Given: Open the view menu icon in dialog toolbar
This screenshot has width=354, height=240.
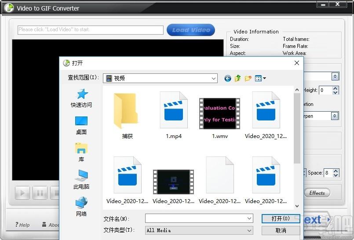Looking at the screenshot, I should click(x=260, y=78).
